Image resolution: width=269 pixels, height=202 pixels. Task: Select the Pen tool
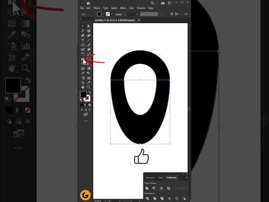point(83,35)
